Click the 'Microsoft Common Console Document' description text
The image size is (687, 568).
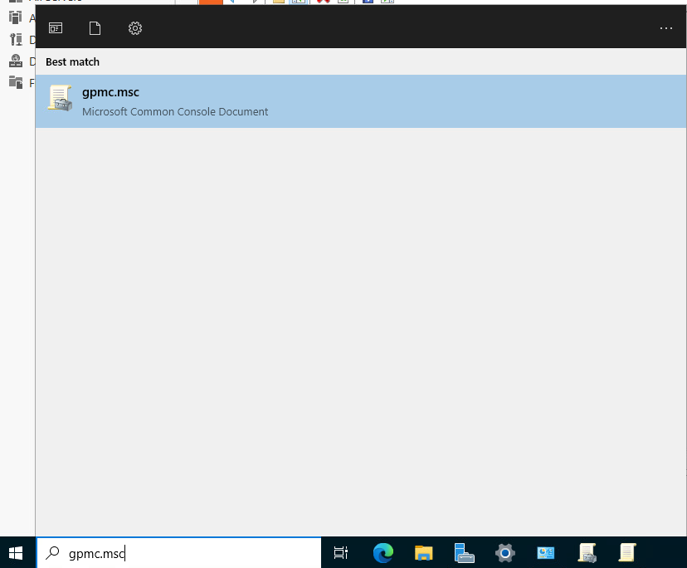pyautogui.click(x=175, y=112)
